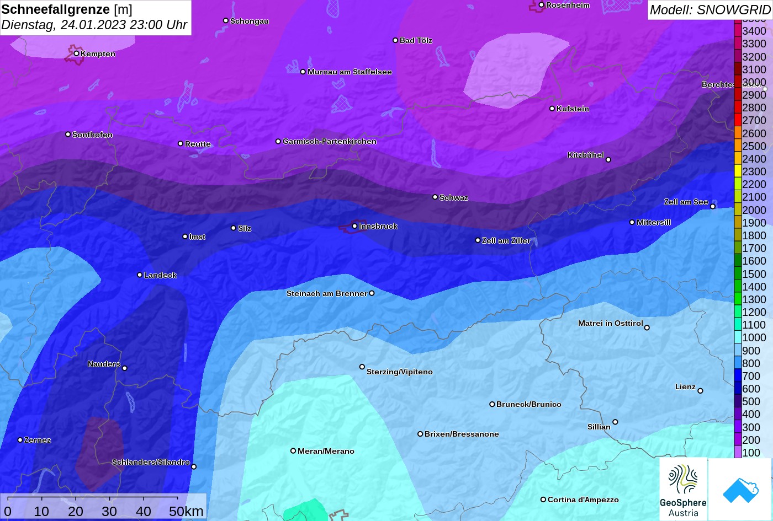
Task: Click the 'Reutte' city label
Action: [198, 144]
